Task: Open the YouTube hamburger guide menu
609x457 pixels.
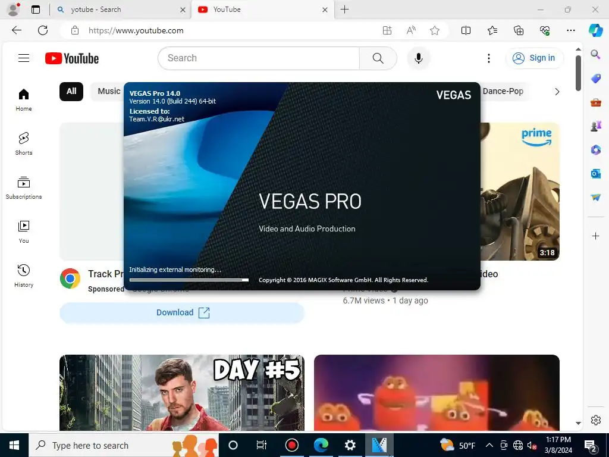Action: tap(24, 58)
